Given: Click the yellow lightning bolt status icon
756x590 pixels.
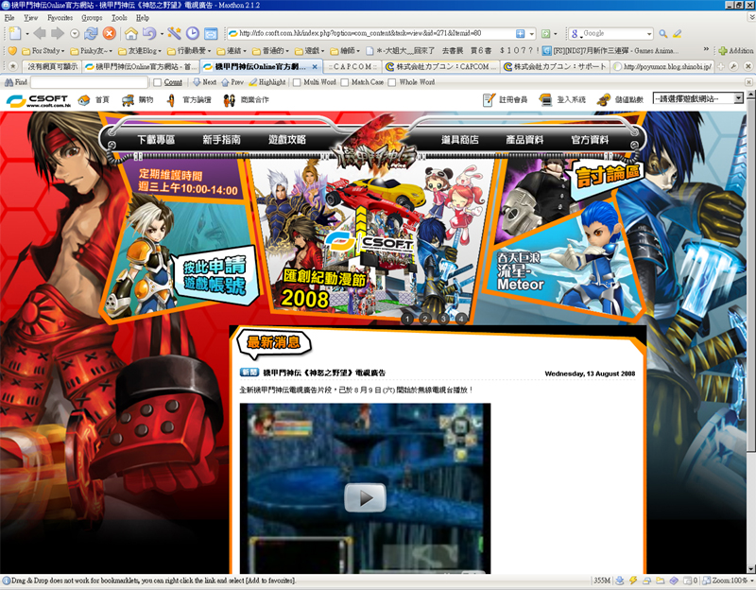Looking at the screenshot, I should [x=633, y=581].
